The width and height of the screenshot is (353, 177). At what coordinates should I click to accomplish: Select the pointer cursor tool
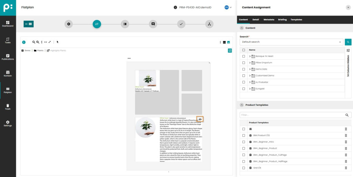pyautogui.click(x=58, y=42)
